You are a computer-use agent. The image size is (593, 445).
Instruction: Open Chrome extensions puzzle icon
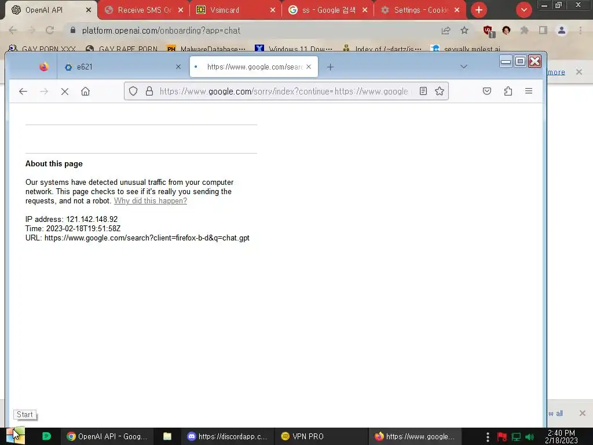coord(525,30)
